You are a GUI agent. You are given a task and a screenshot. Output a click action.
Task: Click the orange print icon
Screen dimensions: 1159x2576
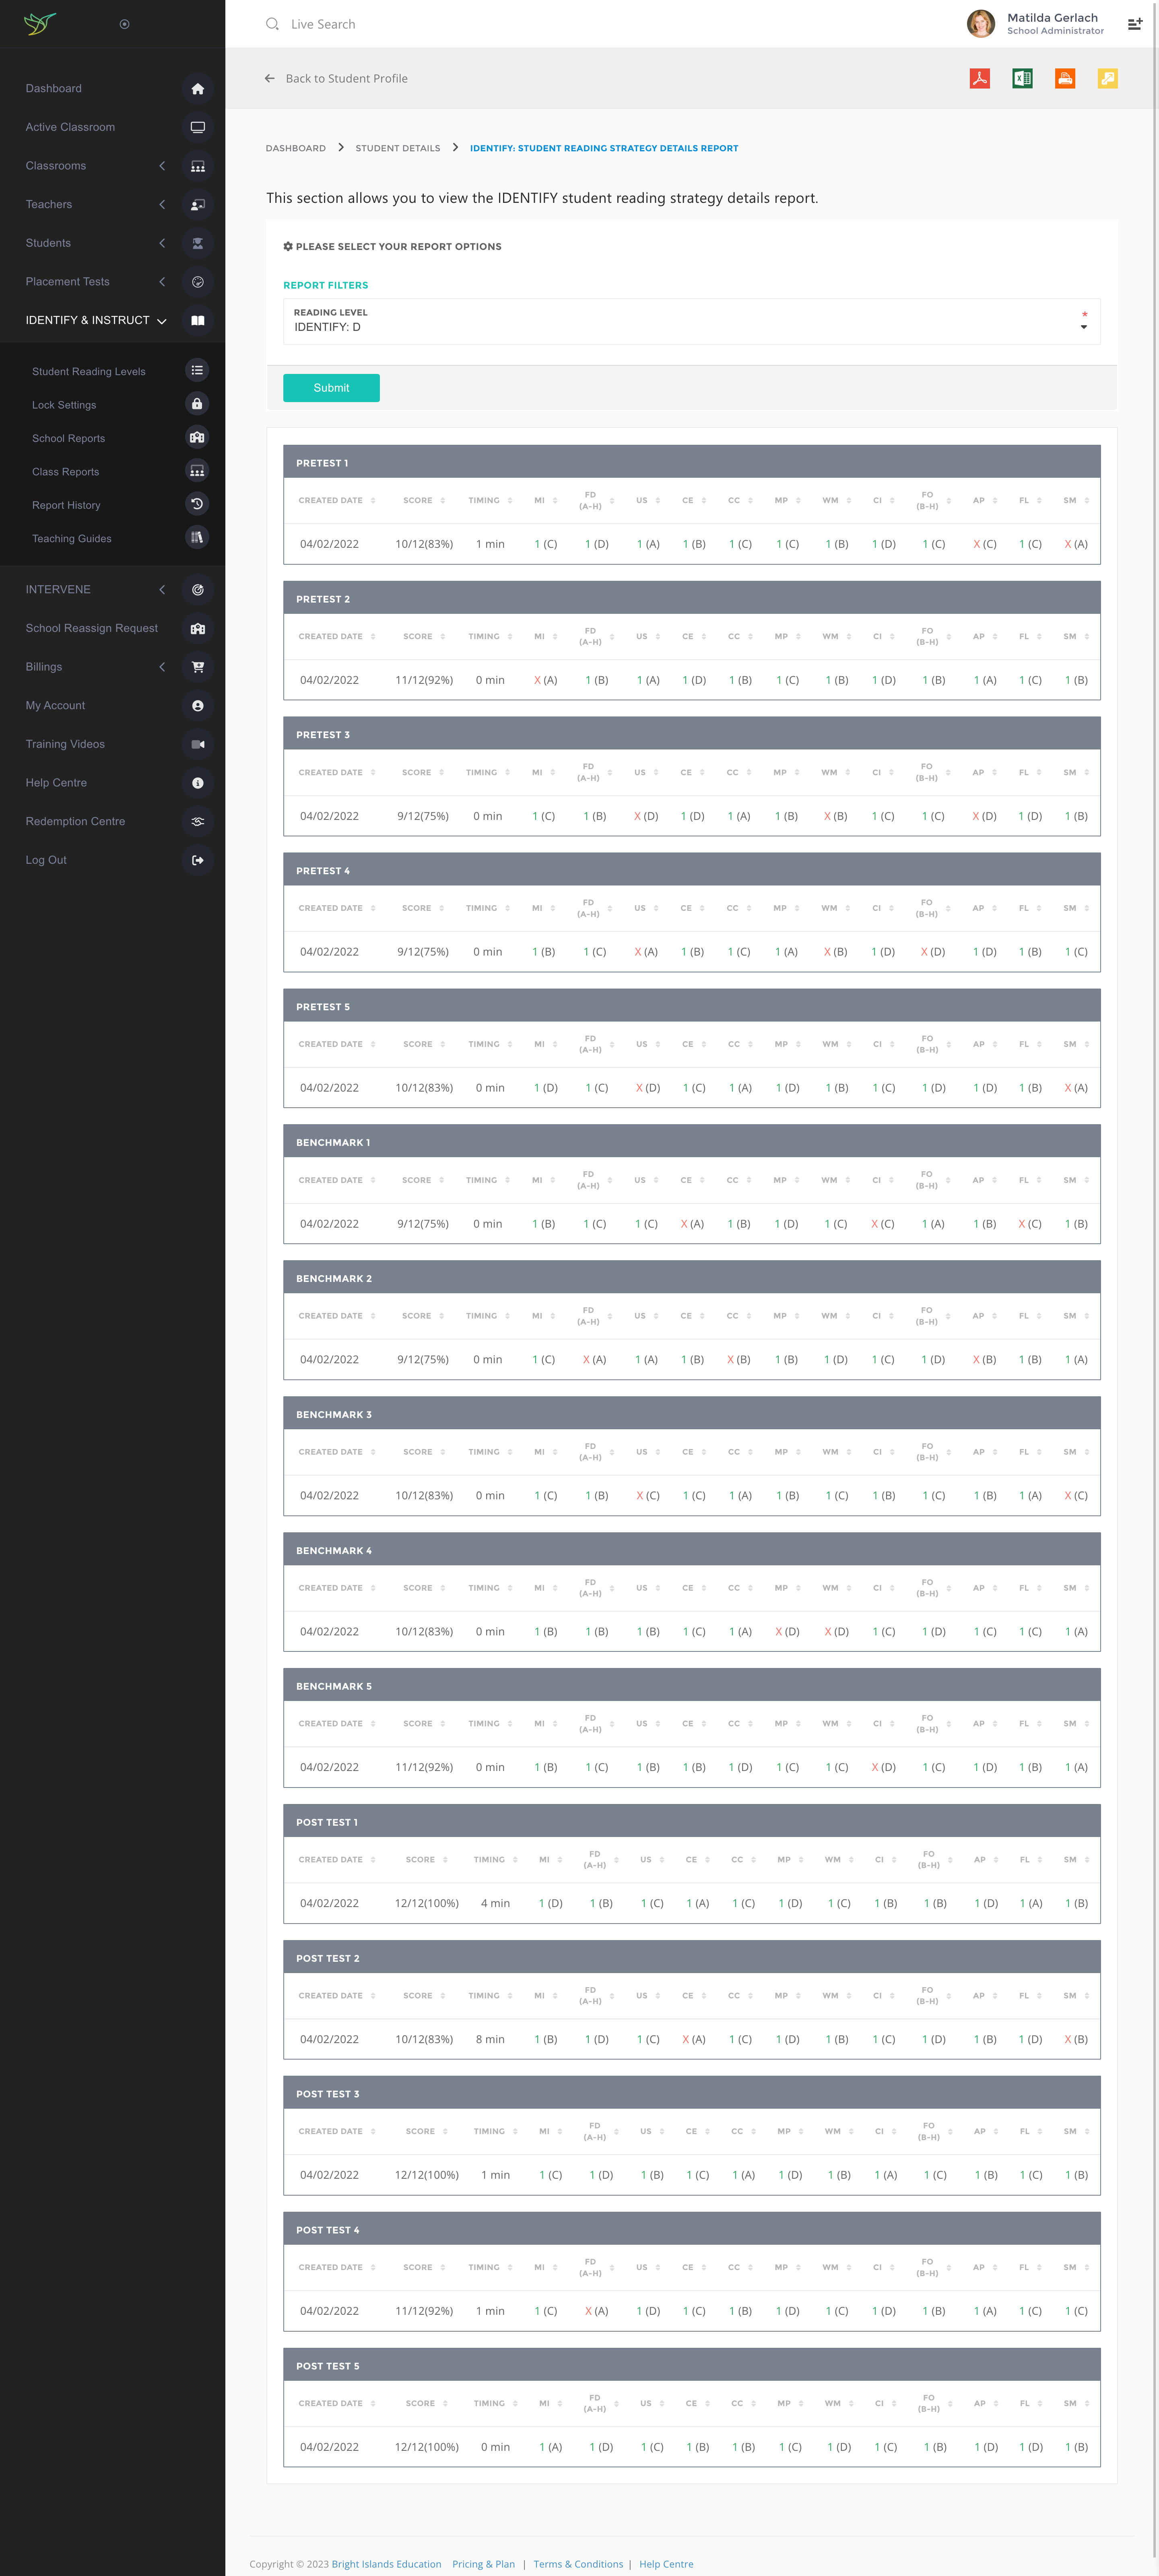tap(1065, 79)
